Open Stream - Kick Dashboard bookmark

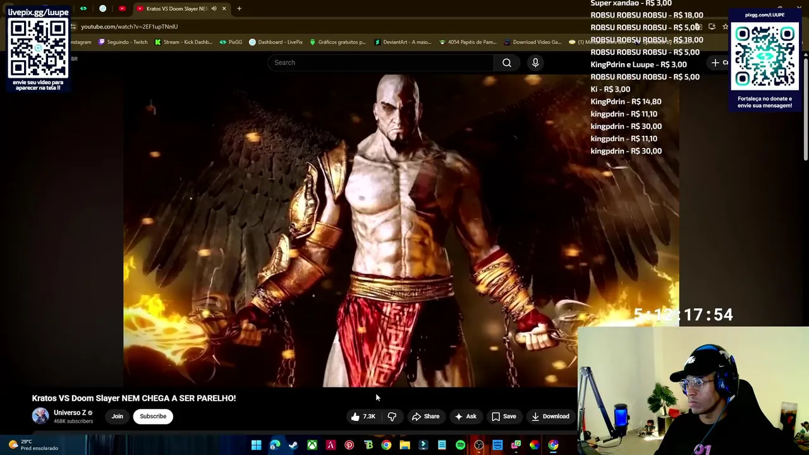click(183, 42)
